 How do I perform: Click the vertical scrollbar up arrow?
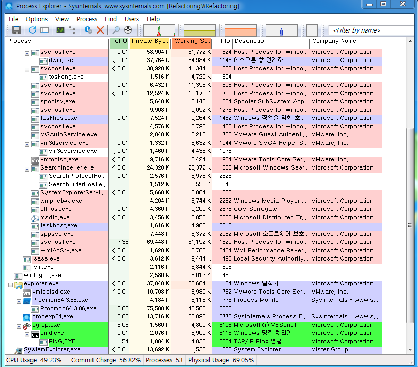tap(410, 41)
